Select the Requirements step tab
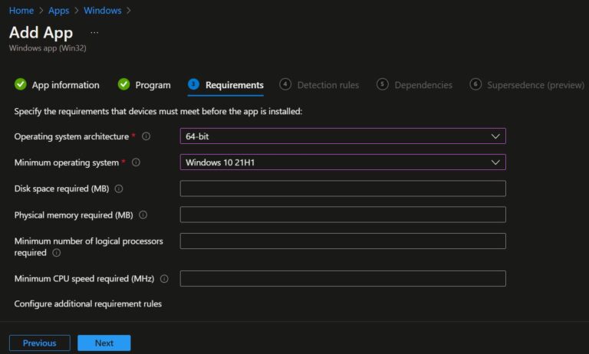Viewport: 589px width, 354px height. click(225, 85)
